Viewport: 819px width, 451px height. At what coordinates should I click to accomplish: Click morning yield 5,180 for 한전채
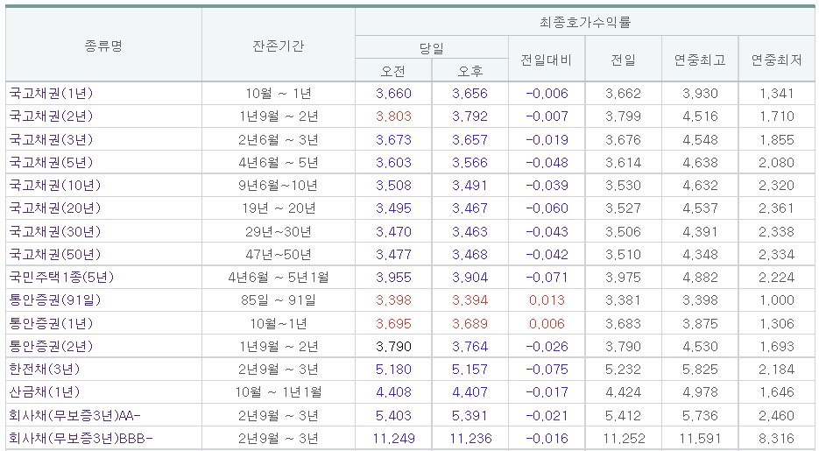tap(393, 369)
